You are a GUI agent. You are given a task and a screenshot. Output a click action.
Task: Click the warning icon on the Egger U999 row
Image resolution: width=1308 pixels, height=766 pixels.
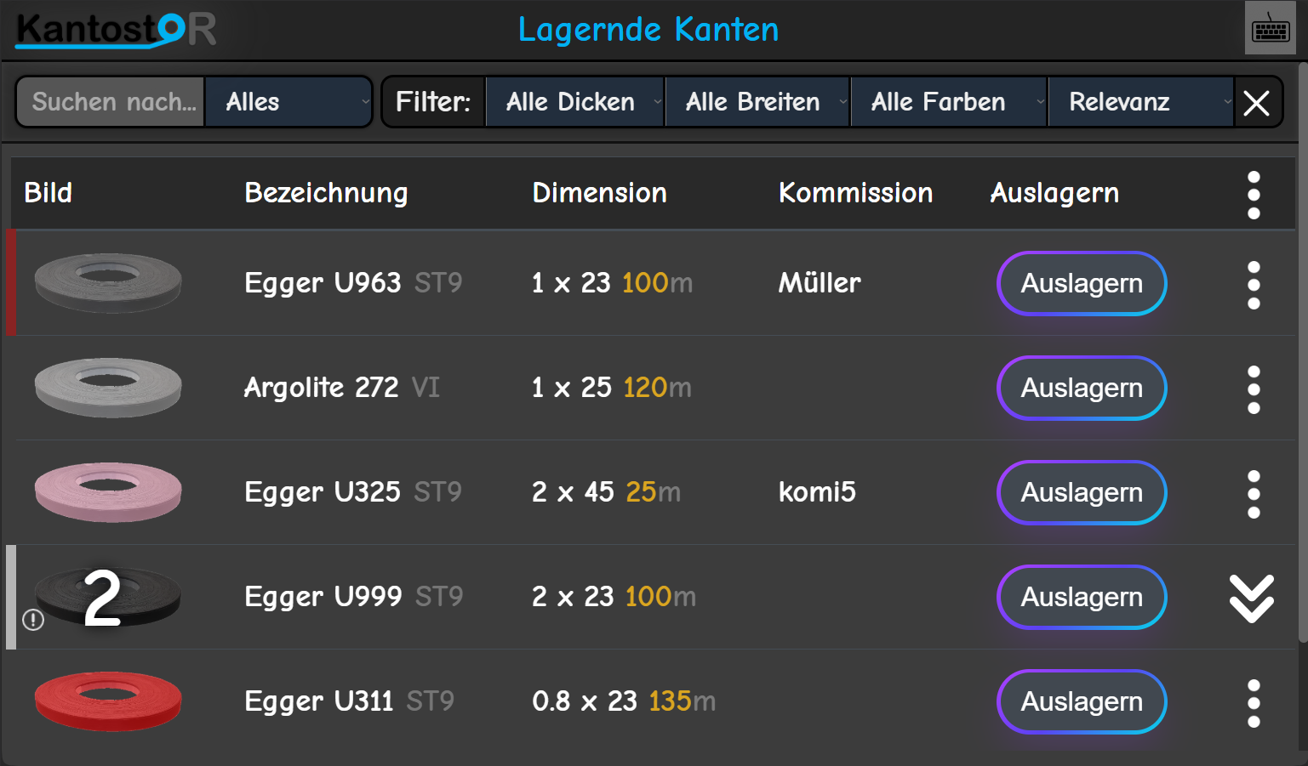(x=32, y=620)
